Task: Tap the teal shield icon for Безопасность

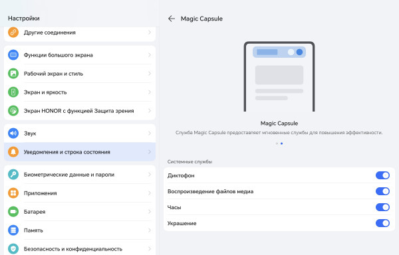Action: pos(13,248)
